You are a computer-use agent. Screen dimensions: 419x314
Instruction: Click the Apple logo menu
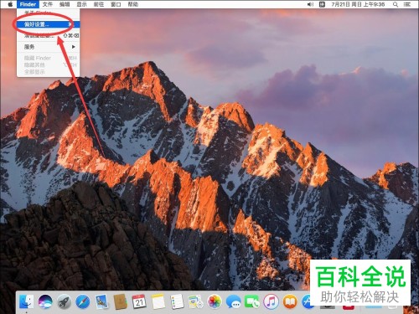[x=10, y=4]
